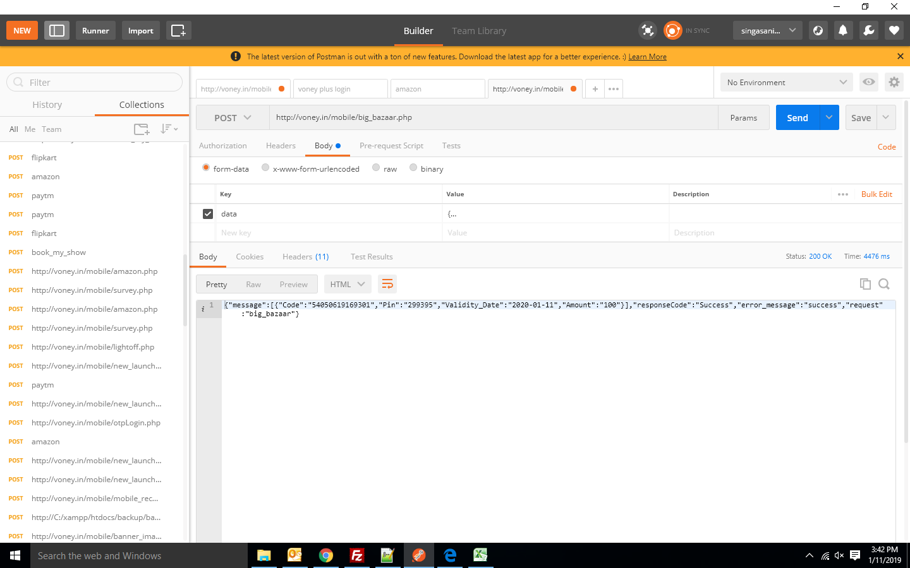Dismiss the update banner
Viewport: 910px width, 568px height.
pyautogui.click(x=901, y=56)
